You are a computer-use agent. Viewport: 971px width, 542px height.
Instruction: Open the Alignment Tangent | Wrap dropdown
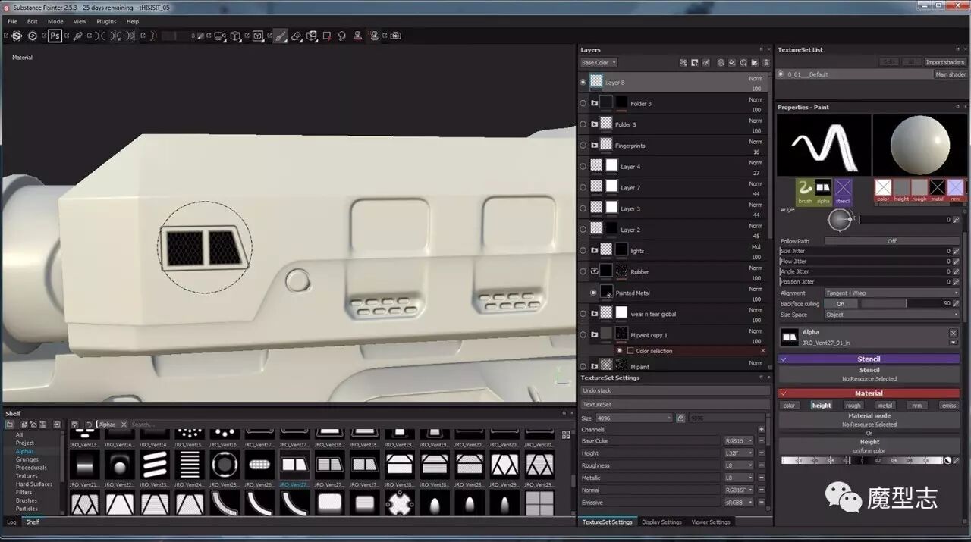(x=891, y=293)
